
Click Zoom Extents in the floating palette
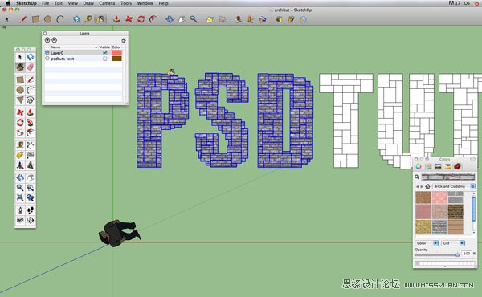tap(20, 197)
